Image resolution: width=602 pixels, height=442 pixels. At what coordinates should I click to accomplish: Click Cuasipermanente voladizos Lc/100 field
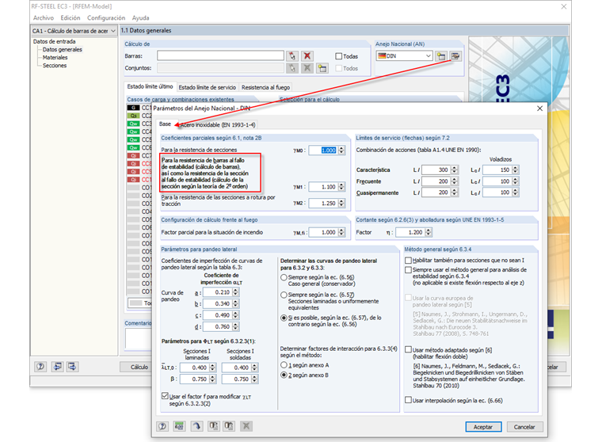point(497,192)
